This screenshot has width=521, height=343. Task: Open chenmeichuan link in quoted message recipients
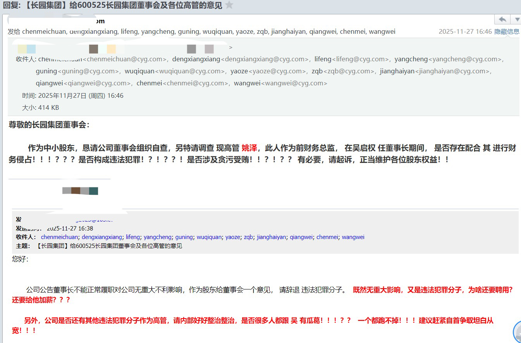59,237
